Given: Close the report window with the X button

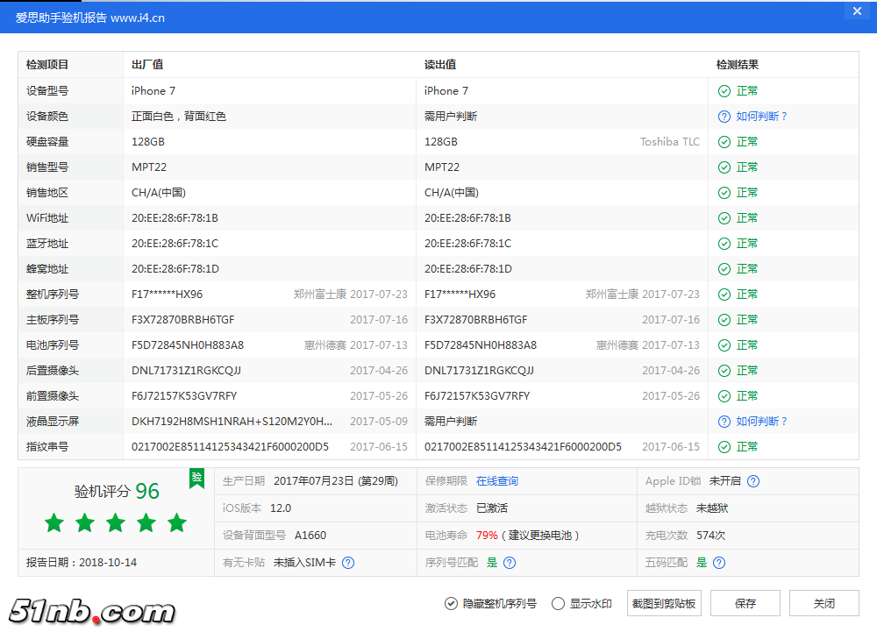Looking at the screenshot, I should point(857,11).
